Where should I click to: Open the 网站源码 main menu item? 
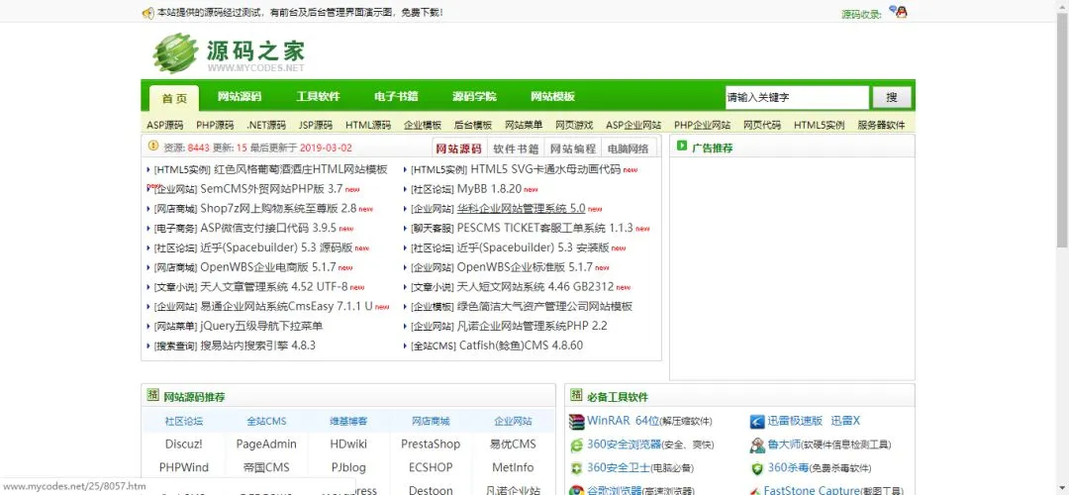click(240, 97)
